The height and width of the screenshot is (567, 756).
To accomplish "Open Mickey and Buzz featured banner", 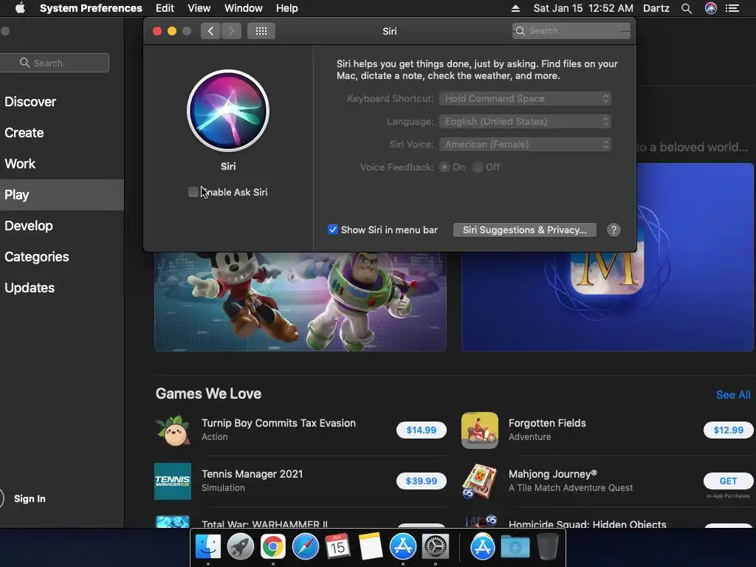I will (x=300, y=301).
